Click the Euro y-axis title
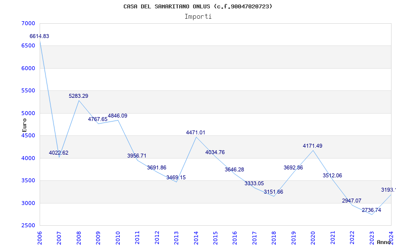This screenshot has width=396, height=247. (24, 125)
